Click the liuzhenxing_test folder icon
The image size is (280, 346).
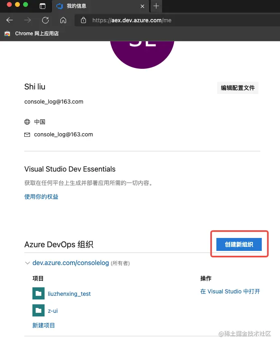pyautogui.click(x=38, y=293)
